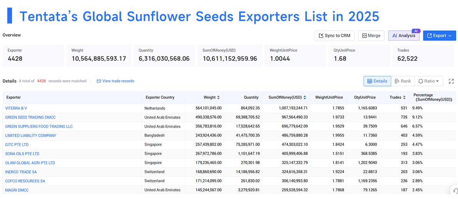Sort by SumOfMoney(USD) column arrows
The image size is (458, 199).
[305, 97]
